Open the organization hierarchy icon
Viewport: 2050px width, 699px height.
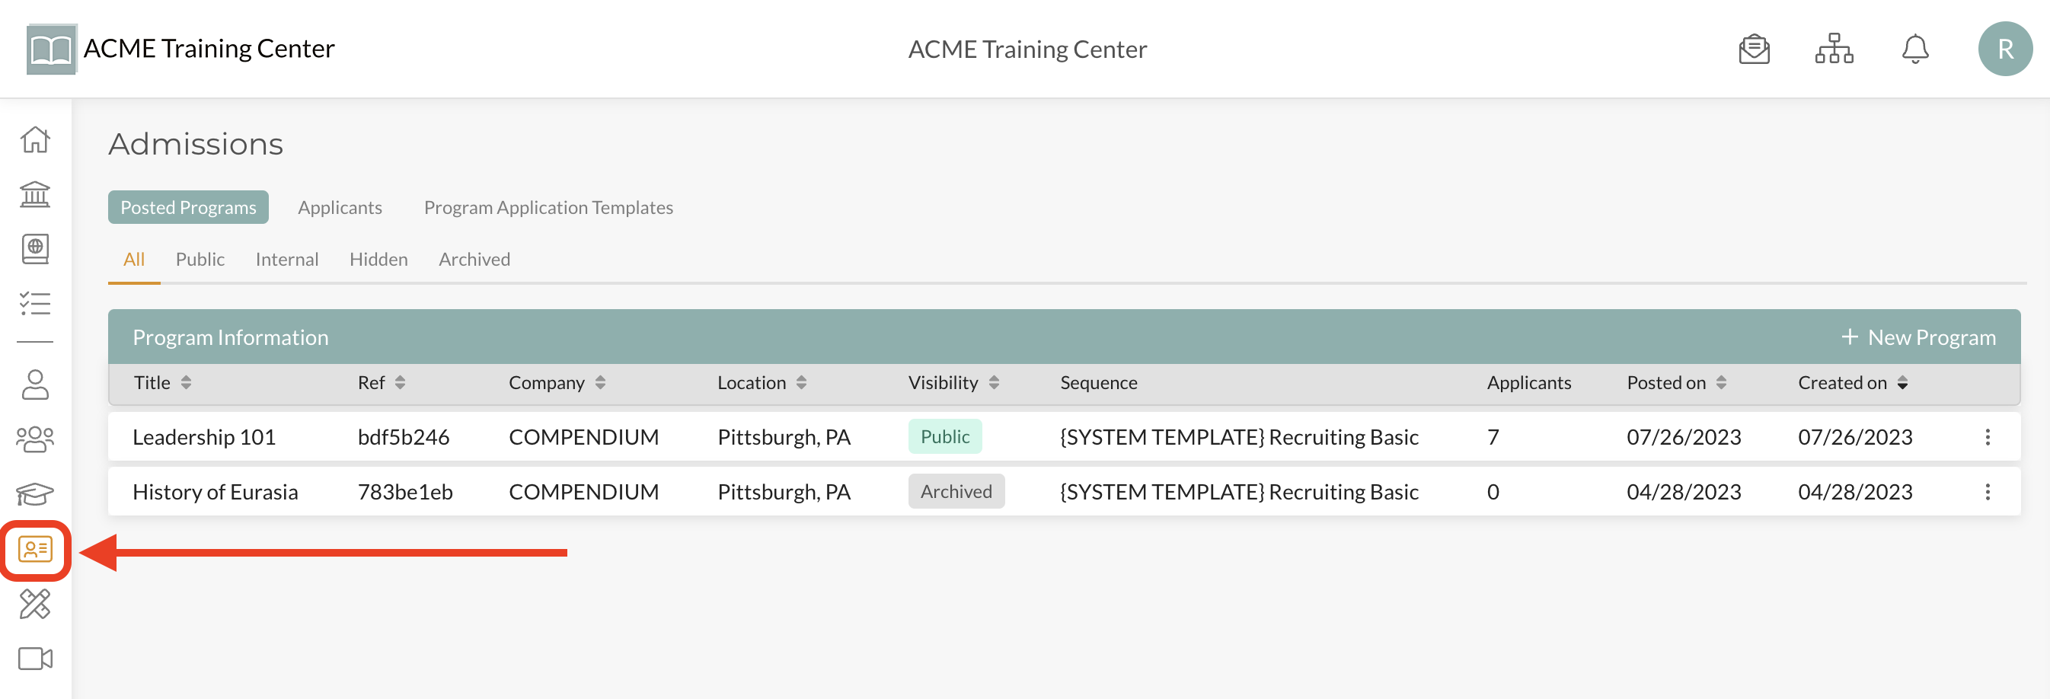(1834, 49)
